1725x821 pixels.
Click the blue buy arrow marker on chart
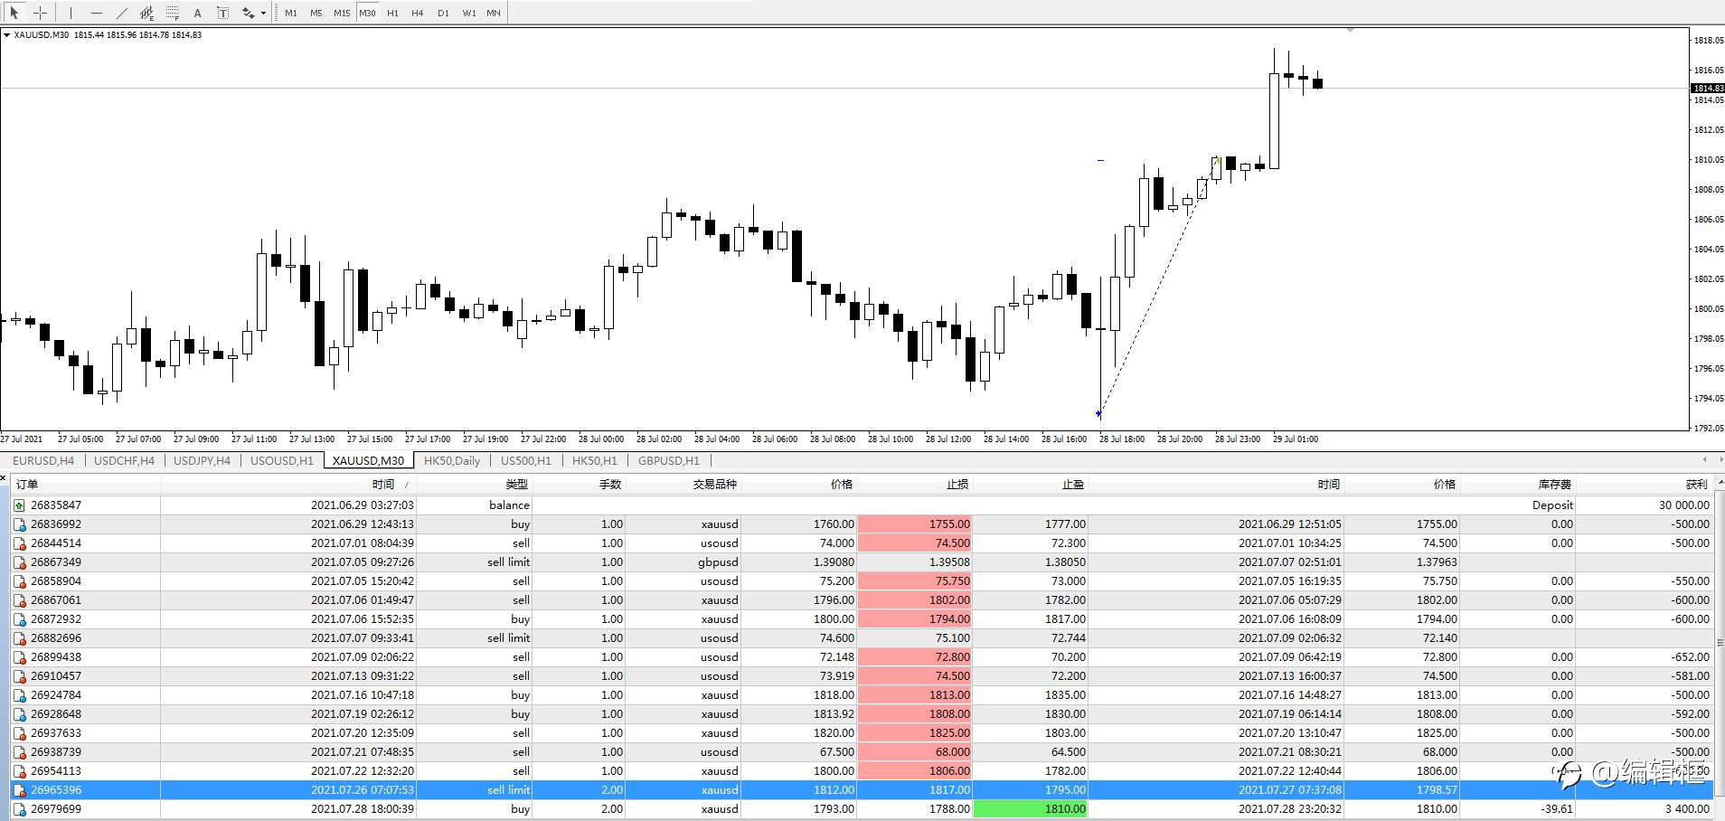1098,414
